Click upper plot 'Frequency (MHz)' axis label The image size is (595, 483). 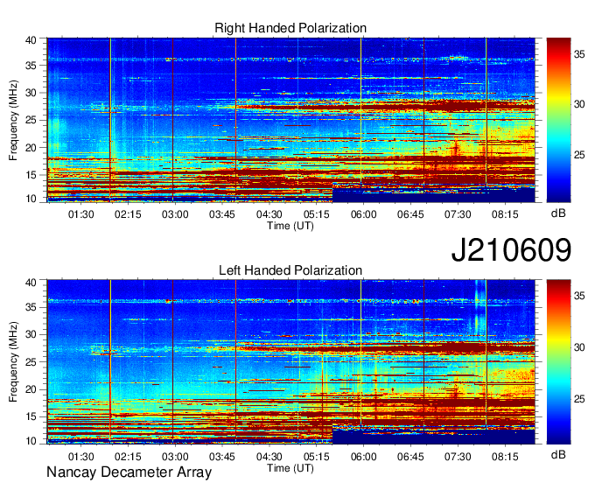pyautogui.click(x=13, y=120)
